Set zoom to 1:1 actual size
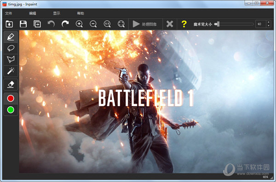The image size is (276, 182). (107, 24)
